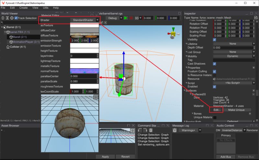Viewport: 259px width, 160px height.
Task: Open the Lifetime None dropdown
Action: click(234, 44)
